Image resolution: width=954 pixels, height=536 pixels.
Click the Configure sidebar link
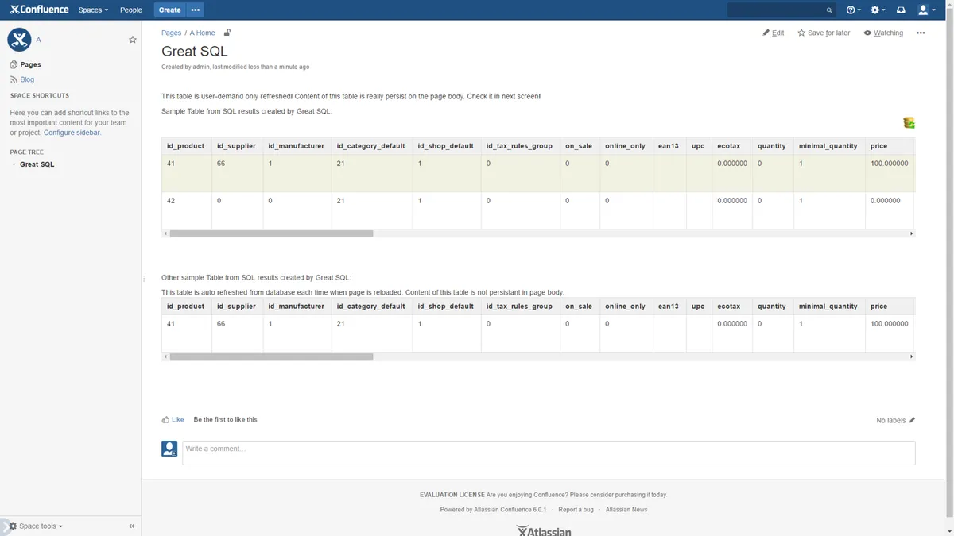click(72, 133)
